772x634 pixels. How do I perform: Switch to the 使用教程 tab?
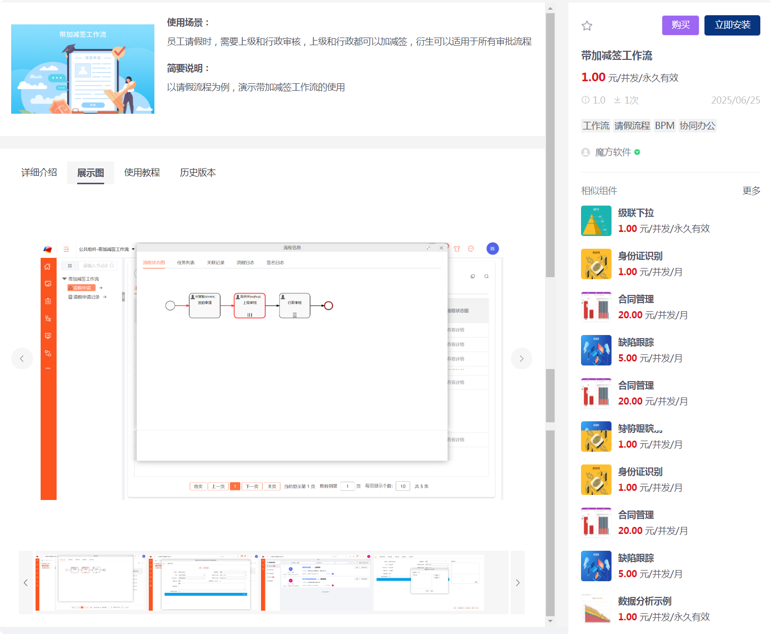[x=142, y=173]
